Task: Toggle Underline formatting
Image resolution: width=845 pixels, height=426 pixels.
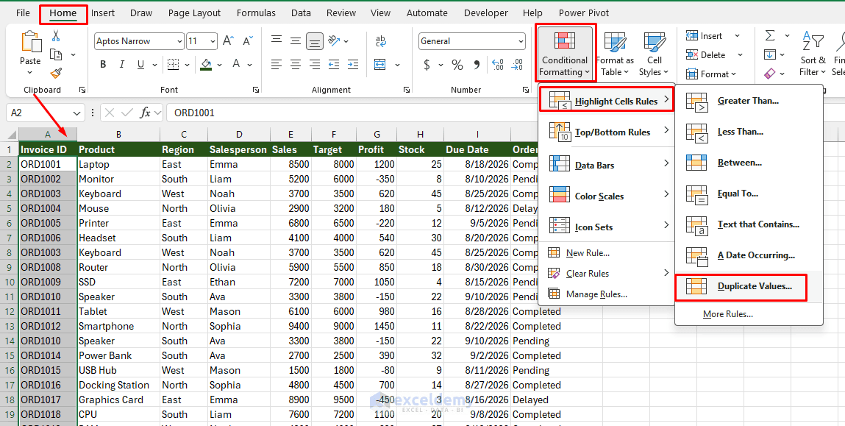Action: [140, 65]
